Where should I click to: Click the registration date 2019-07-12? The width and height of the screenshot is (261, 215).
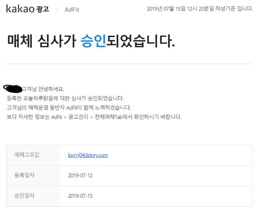pyautogui.click(x=80, y=175)
